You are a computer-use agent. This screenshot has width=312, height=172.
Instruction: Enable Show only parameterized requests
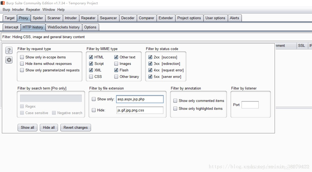[x=22, y=70]
